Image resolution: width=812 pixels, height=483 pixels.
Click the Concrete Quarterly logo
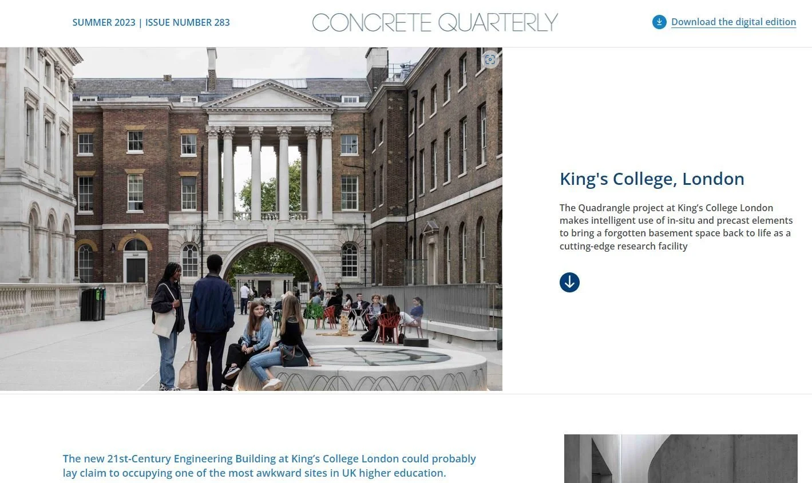435,22
